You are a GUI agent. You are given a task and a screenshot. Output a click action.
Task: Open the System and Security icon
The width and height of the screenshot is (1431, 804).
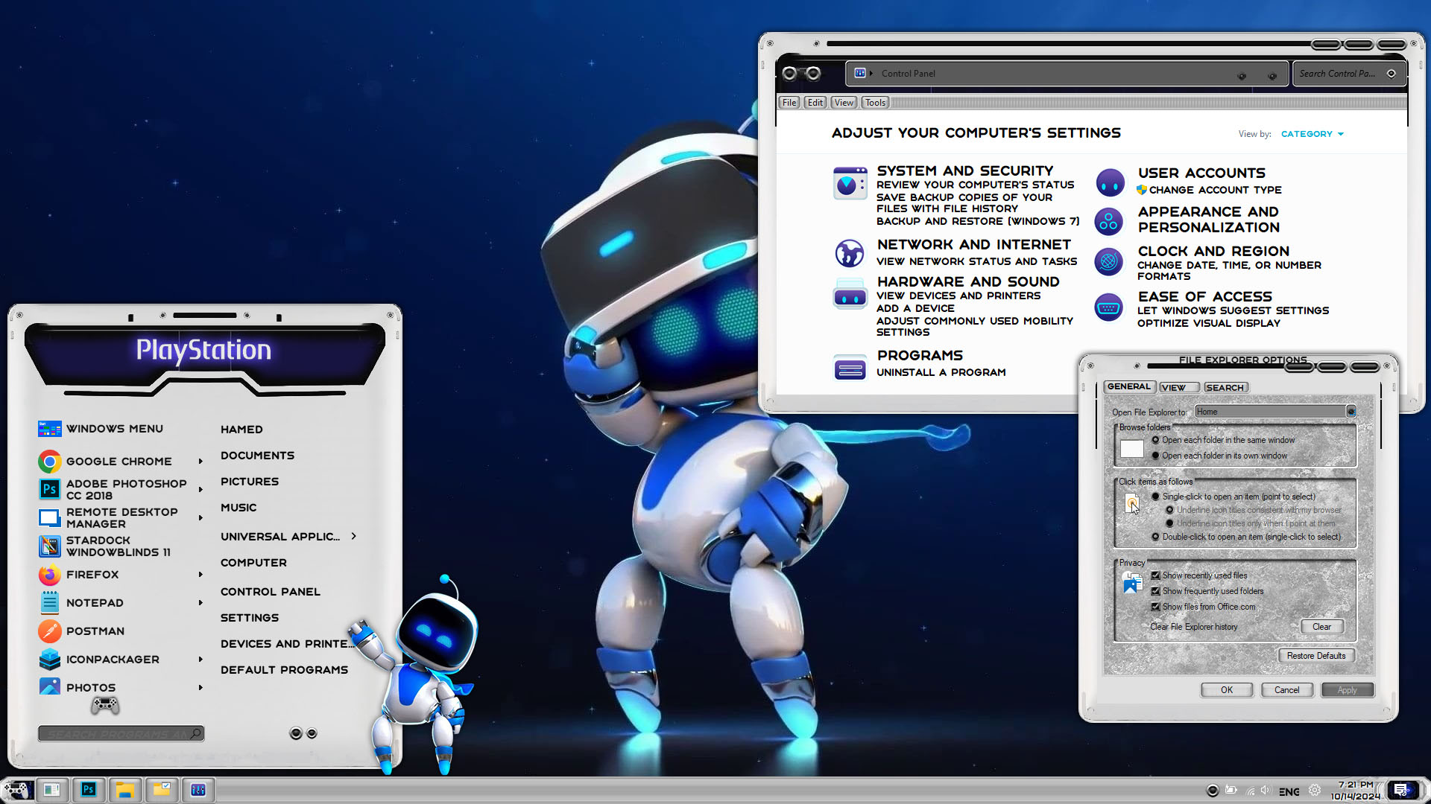tap(850, 183)
